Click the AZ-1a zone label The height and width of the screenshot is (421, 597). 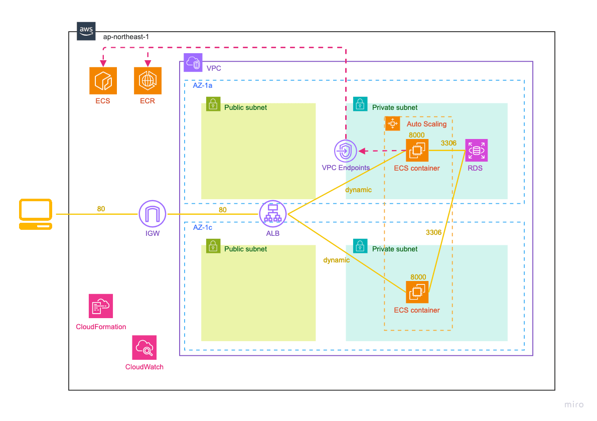point(203,86)
